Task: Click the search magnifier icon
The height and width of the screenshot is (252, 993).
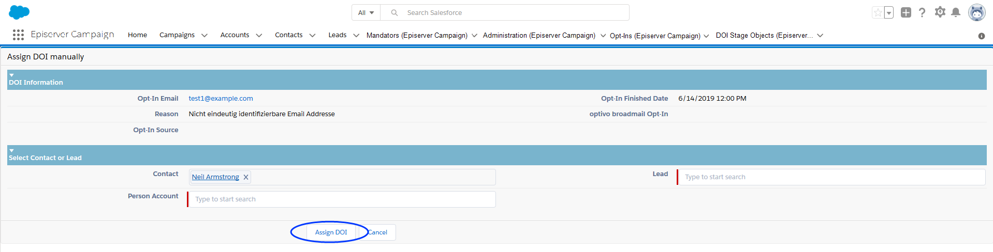Action: click(395, 12)
